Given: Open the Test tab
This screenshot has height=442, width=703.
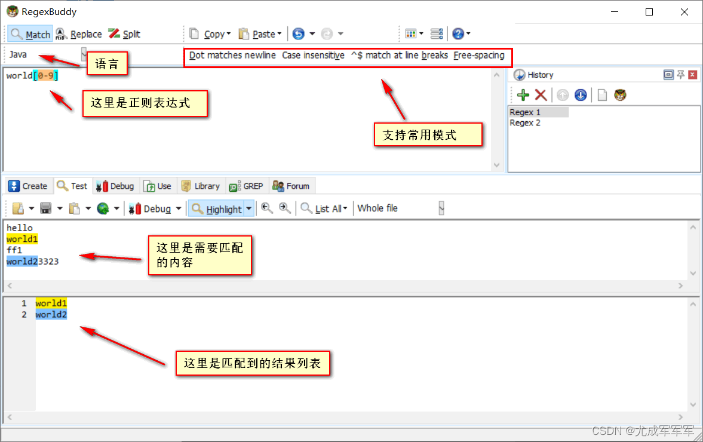Looking at the screenshot, I should point(73,186).
